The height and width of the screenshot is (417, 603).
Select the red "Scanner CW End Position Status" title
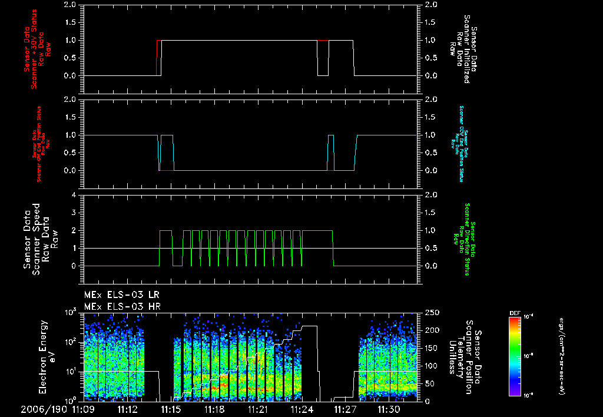tap(38, 144)
